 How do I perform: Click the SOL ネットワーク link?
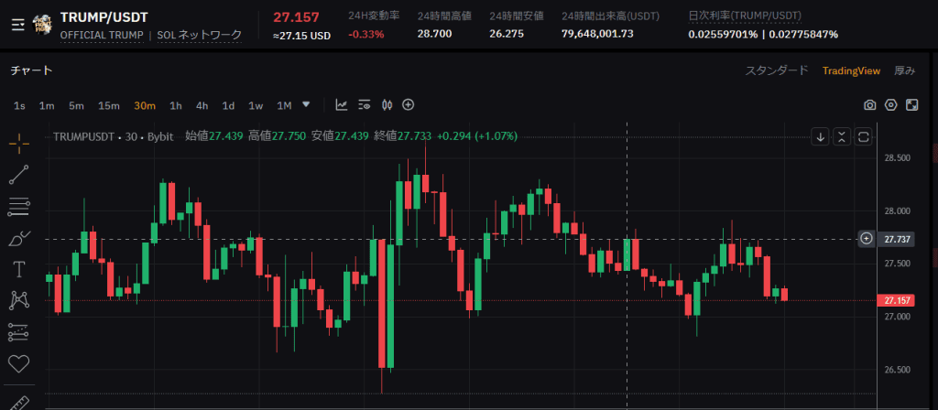(x=199, y=35)
